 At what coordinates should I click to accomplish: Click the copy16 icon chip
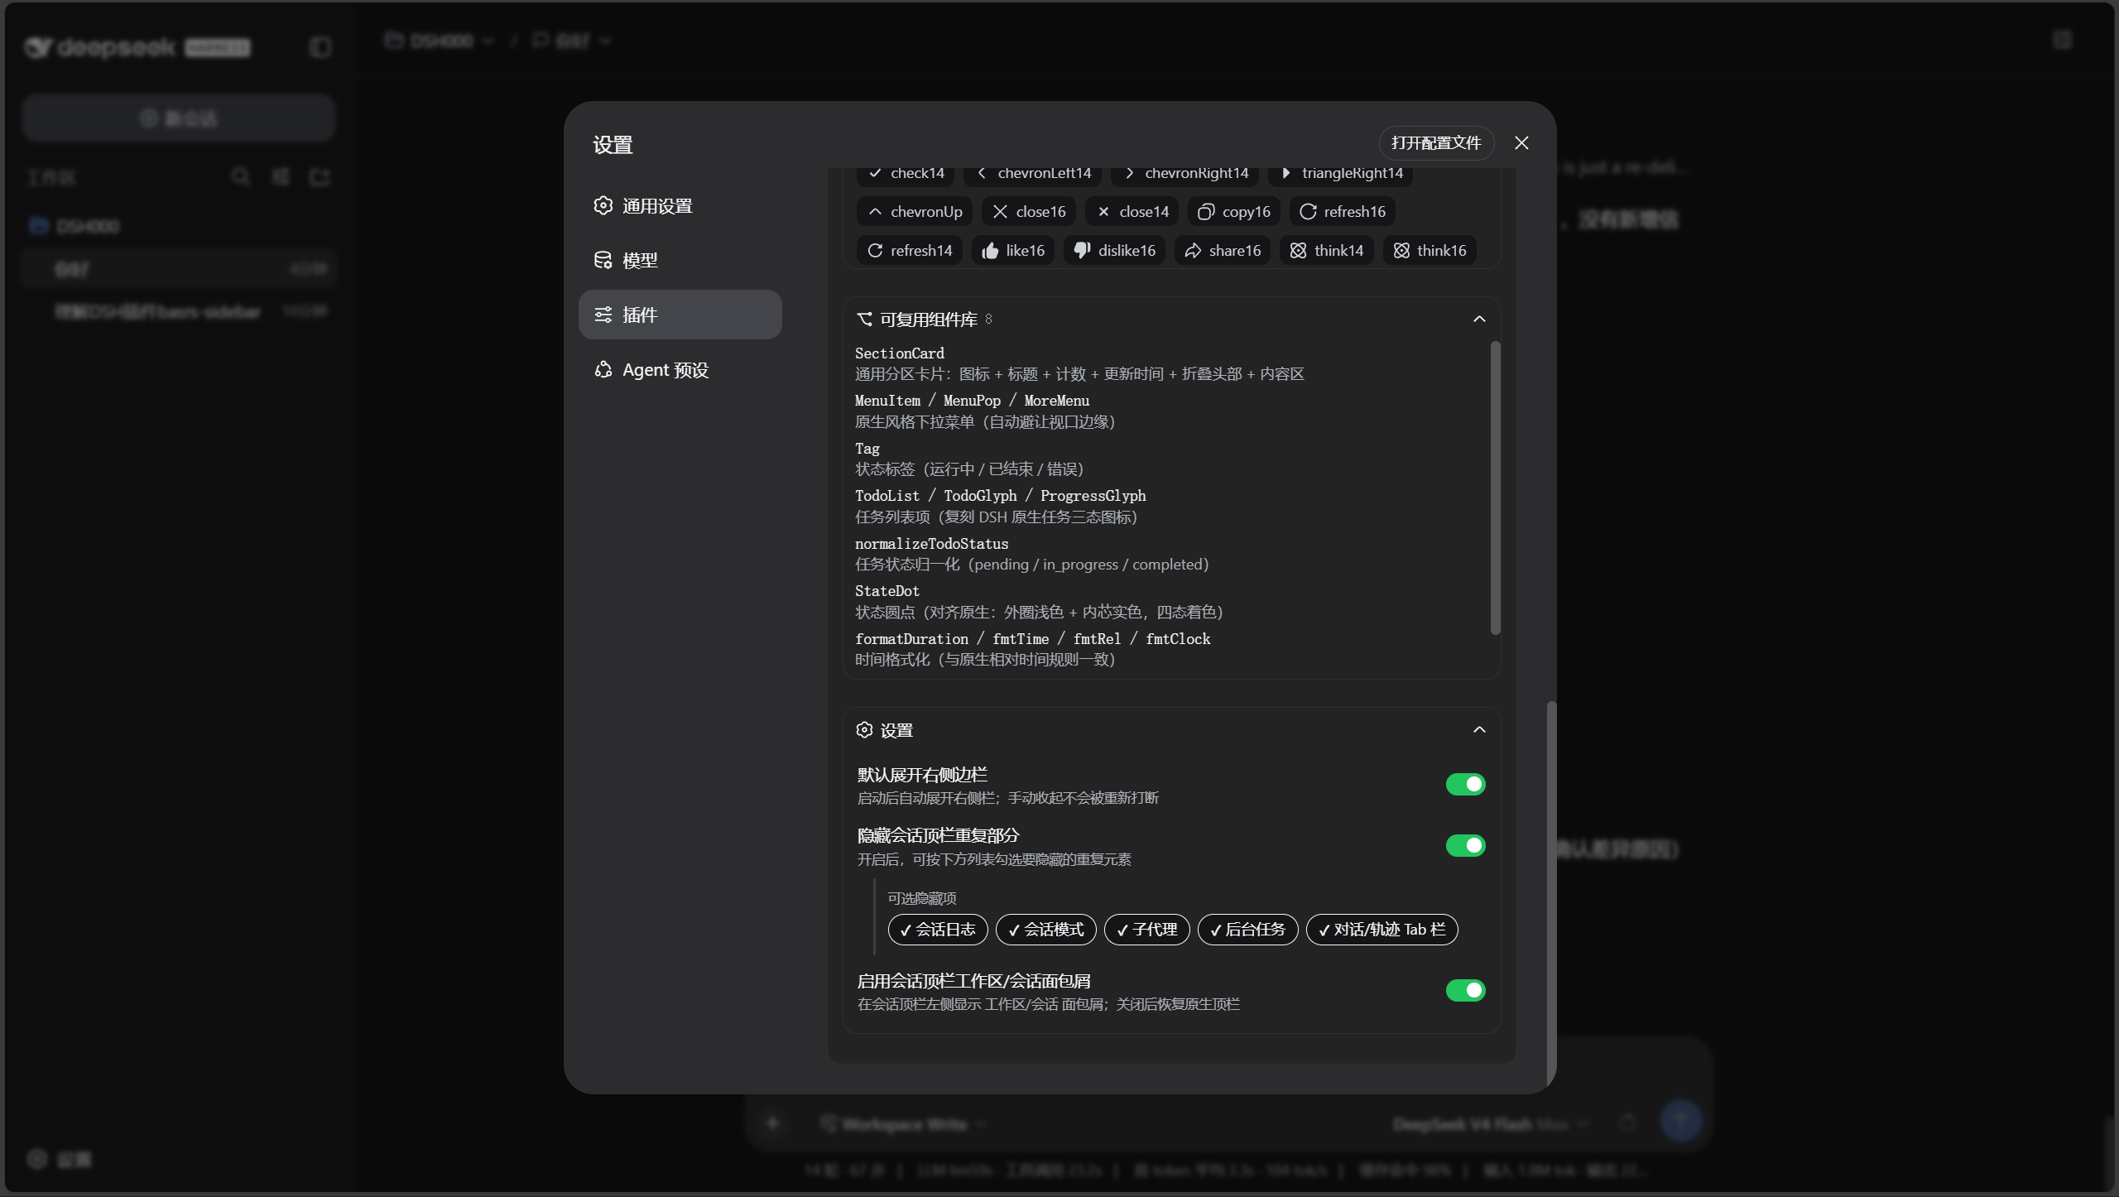click(1234, 212)
